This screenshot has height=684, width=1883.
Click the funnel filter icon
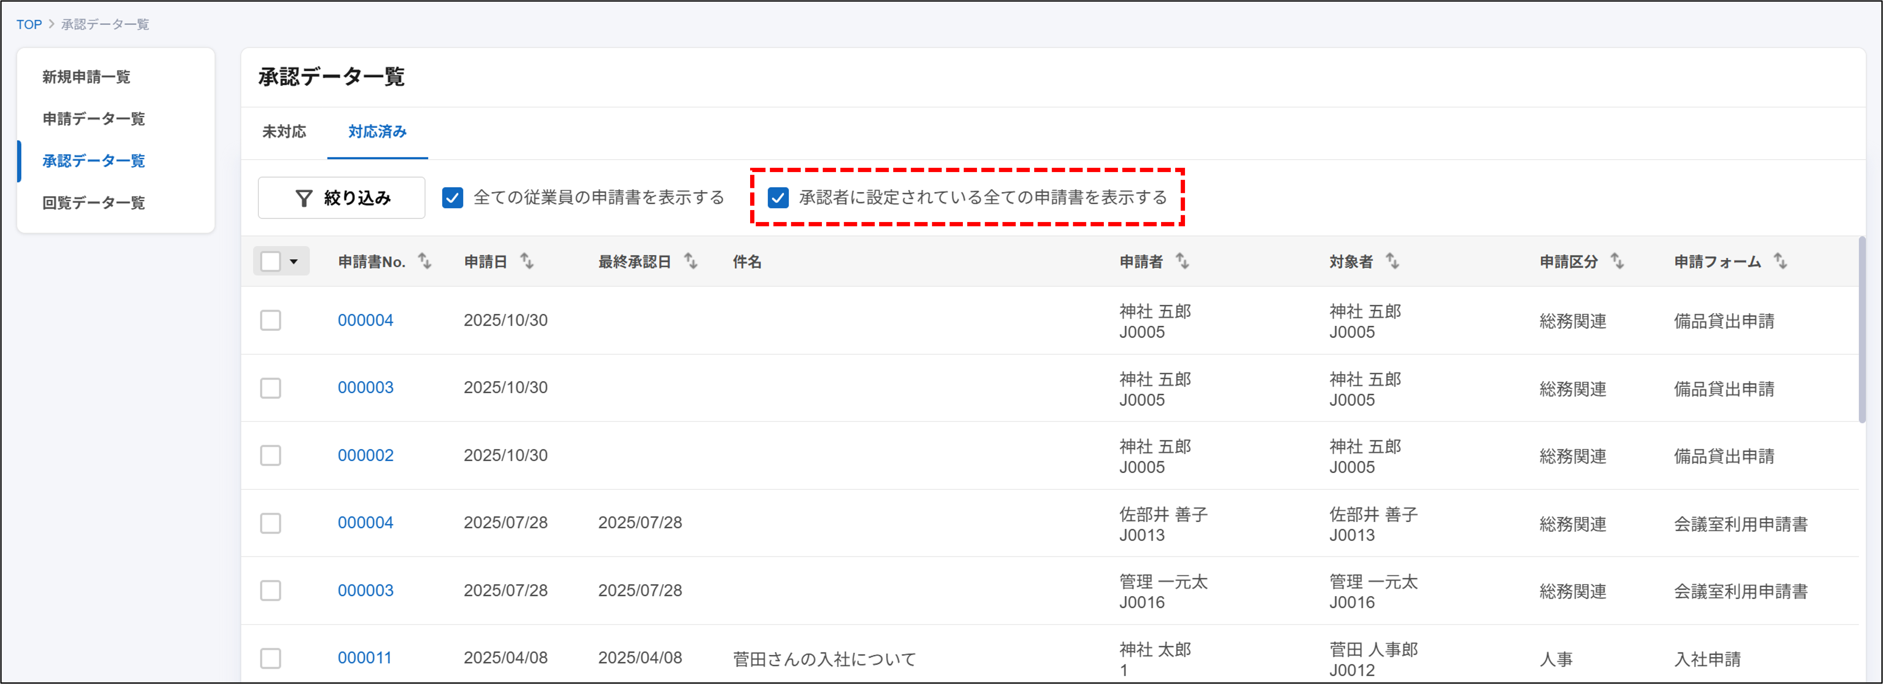coord(303,198)
